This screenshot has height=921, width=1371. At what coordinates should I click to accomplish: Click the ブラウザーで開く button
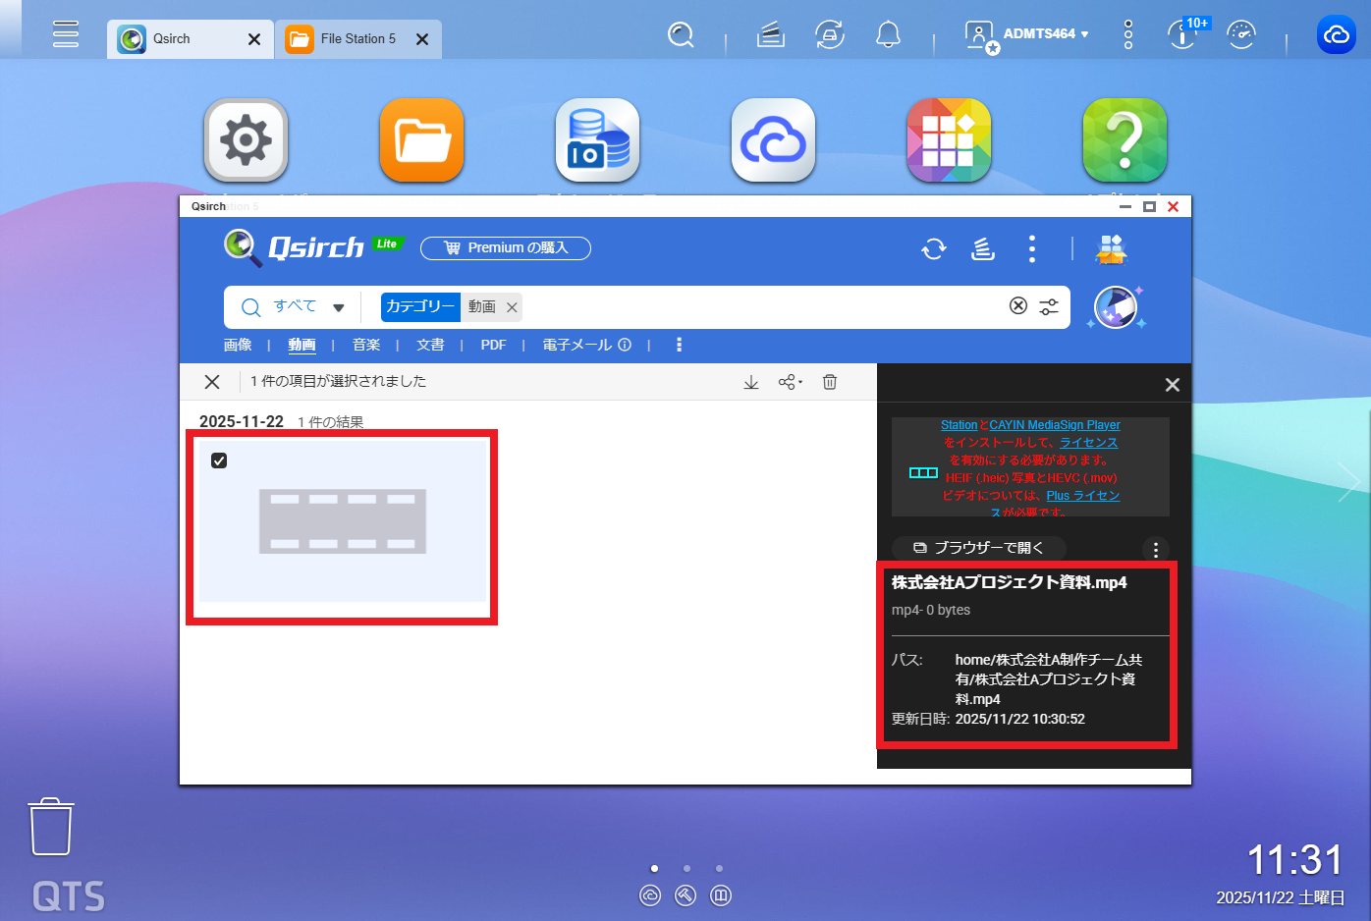[x=978, y=548]
